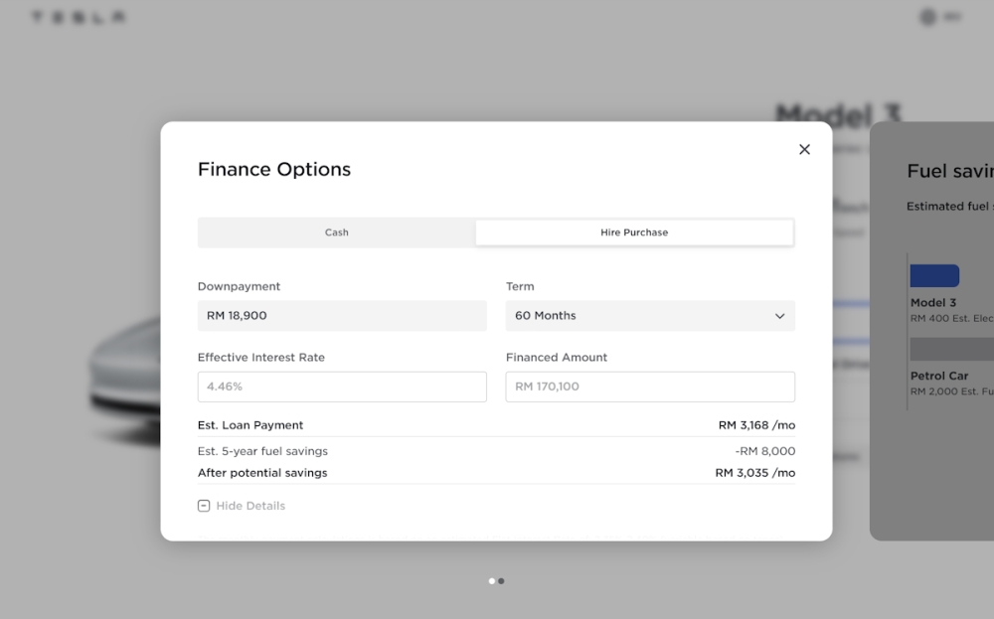Go to the first carousel dot
994x619 pixels.
492,581
